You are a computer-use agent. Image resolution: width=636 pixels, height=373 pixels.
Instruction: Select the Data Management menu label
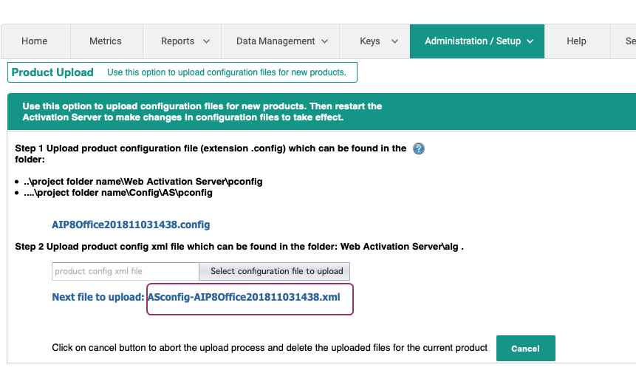click(x=276, y=41)
